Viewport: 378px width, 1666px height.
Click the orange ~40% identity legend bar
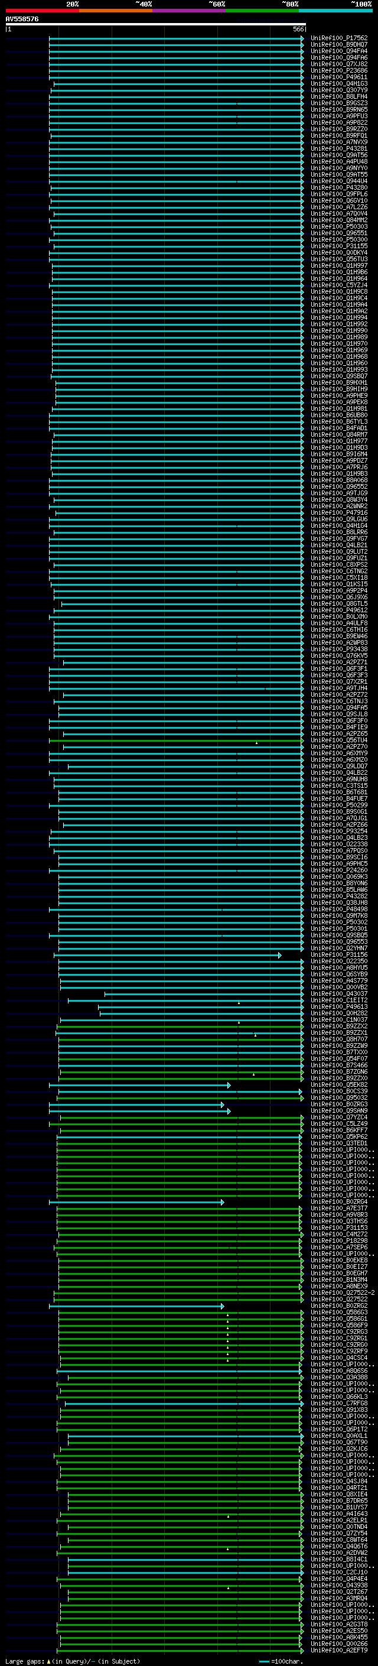pyautogui.click(x=116, y=11)
